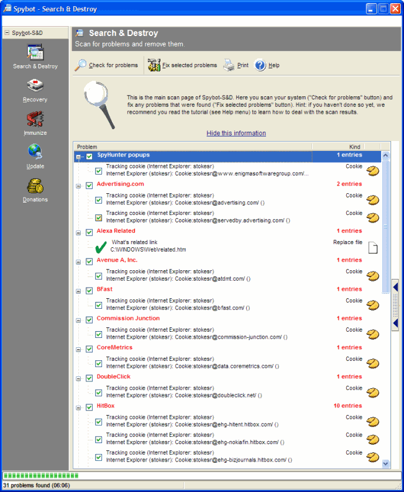Collapse the Spybot-S&D sidebar header
This screenshot has height=492, width=404.
pyautogui.click(x=6, y=32)
